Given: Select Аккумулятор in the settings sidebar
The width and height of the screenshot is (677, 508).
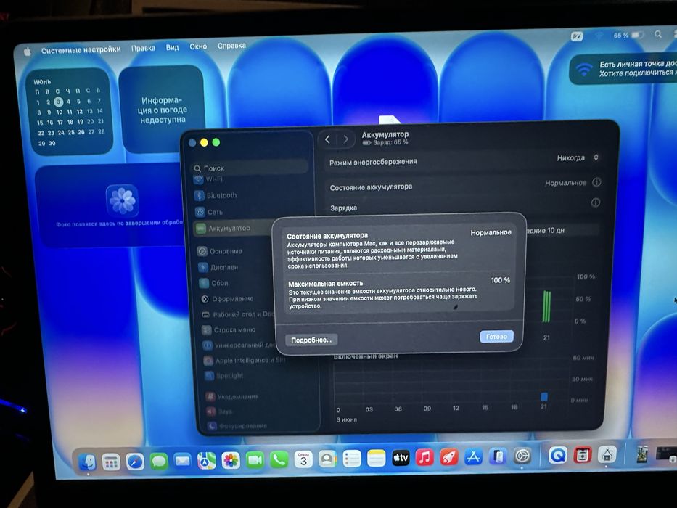Looking at the screenshot, I should (233, 228).
